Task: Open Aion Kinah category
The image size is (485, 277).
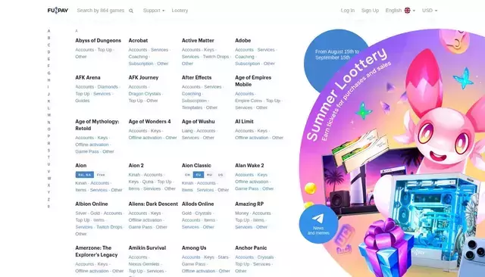Action: pyautogui.click(x=81, y=183)
